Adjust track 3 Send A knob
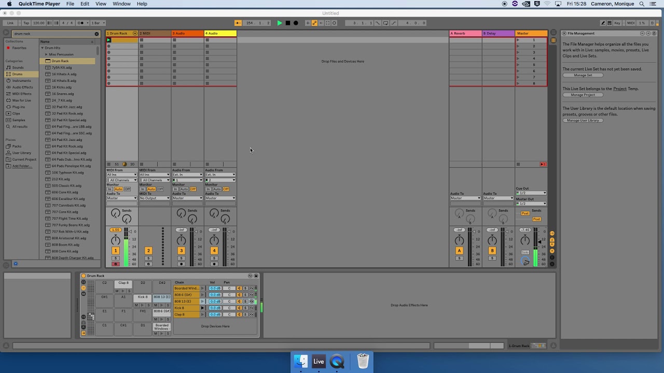 (181, 213)
